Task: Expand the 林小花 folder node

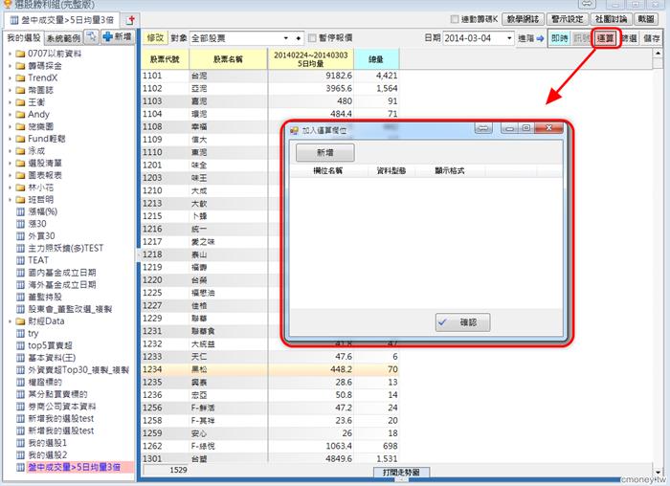Action: [10, 188]
